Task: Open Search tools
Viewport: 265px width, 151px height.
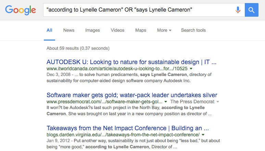Action: (193, 30)
